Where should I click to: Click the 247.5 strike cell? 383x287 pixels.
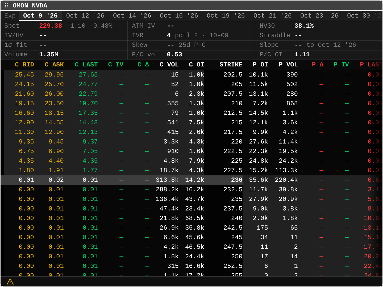point(233,247)
